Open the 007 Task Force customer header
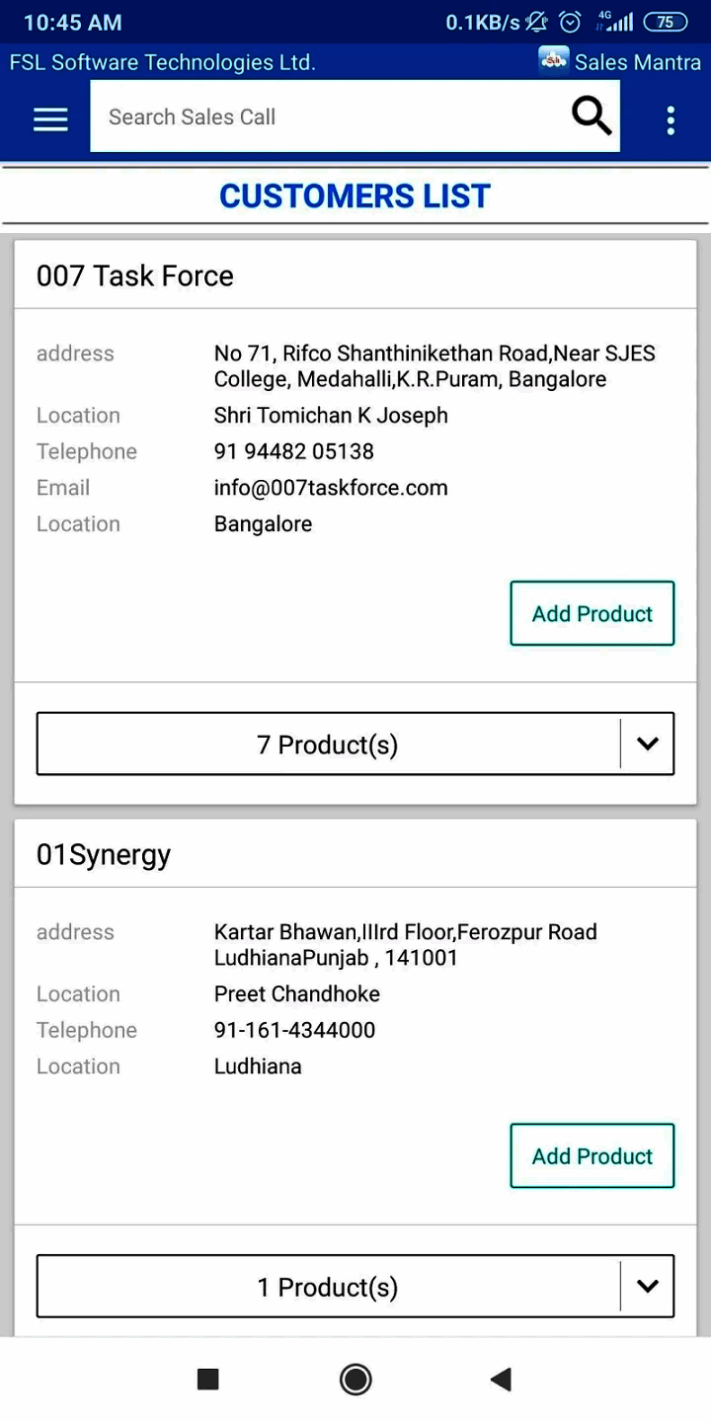The image size is (711, 1422). tap(135, 276)
